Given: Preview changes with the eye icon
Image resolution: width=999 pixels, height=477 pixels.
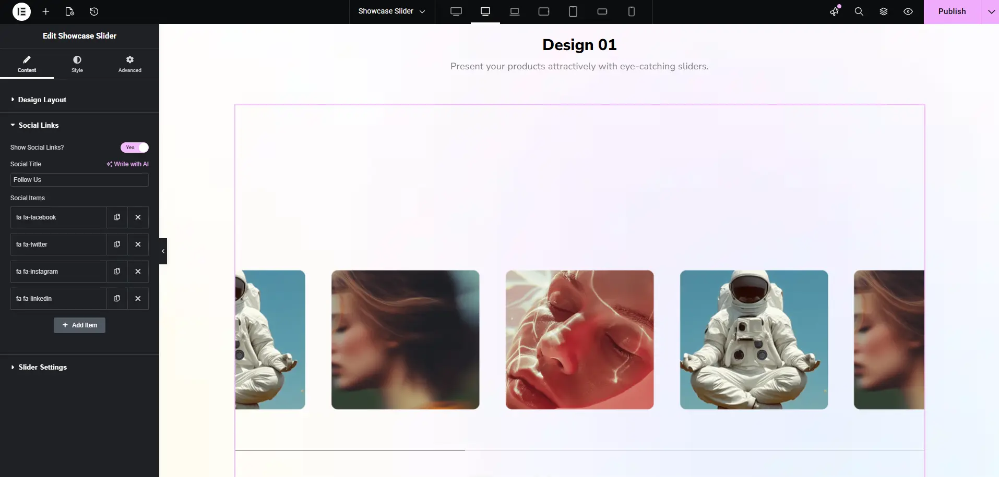Looking at the screenshot, I should tap(908, 11).
